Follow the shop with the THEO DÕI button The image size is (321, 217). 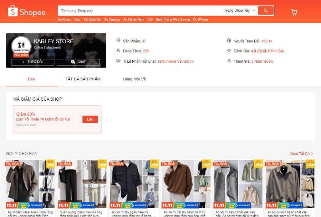32,62
